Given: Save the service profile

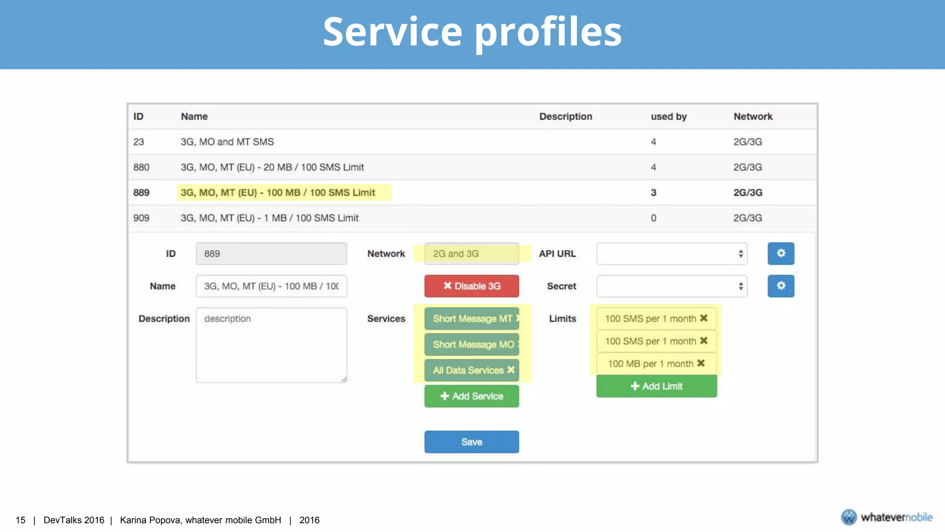Looking at the screenshot, I should pyautogui.click(x=472, y=442).
